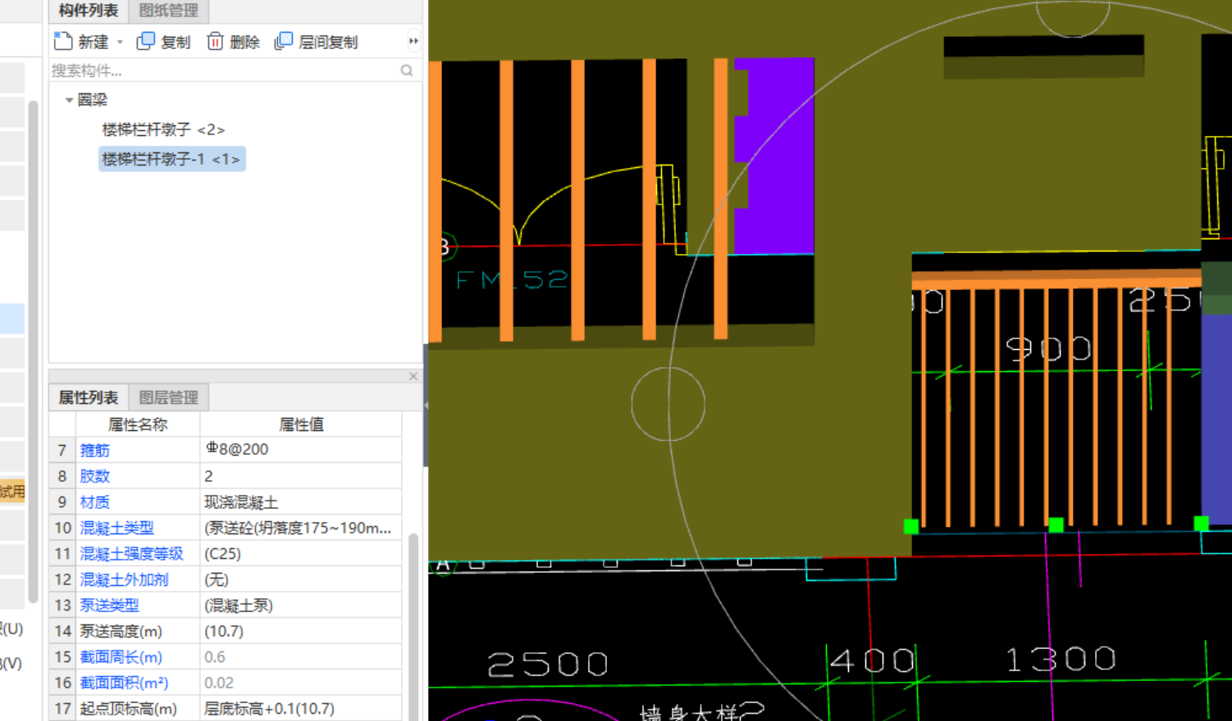Click the left sidebar vertical scrollbar
1232x721 pixels.
tap(33, 352)
